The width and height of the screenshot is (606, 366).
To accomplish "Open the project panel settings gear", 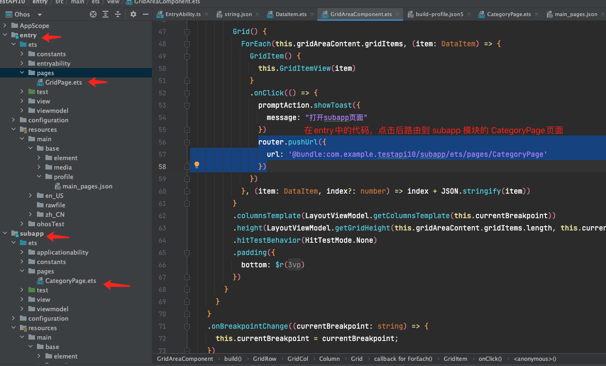I will (133, 14).
